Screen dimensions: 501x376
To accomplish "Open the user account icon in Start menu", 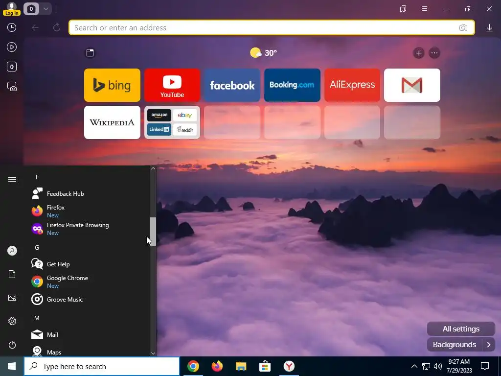I will (x=12, y=251).
